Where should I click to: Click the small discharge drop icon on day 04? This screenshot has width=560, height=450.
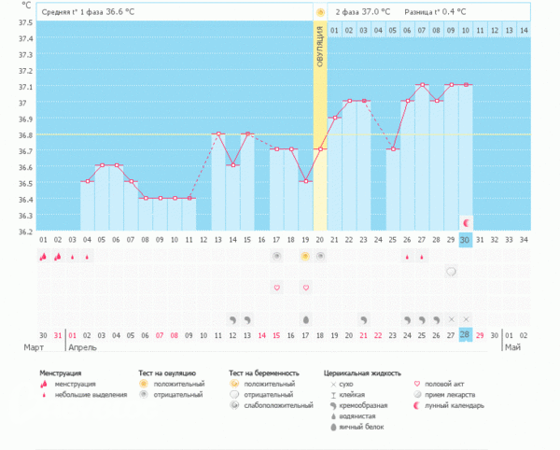pos(87,256)
